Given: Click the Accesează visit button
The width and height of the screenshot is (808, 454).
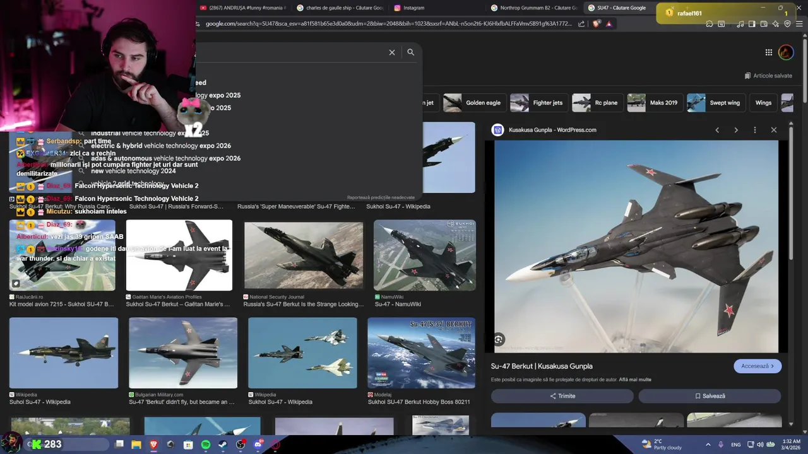Looking at the screenshot, I should (x=757, y=366).
